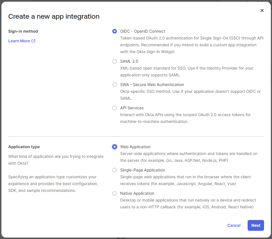Pick the API Services sign-in method
The image size is (272, 239).
(x=115, y=108)
